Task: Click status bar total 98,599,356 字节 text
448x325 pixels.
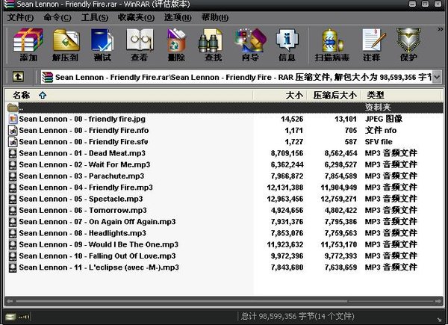Action: 297,317
